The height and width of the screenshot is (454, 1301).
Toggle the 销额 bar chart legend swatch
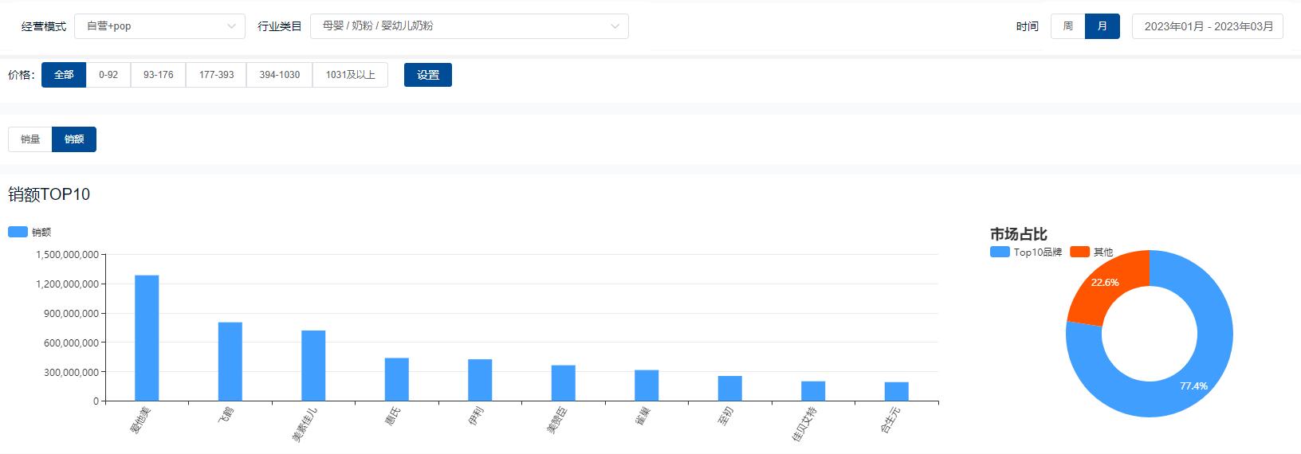pyautogui.click(x=18, y=232)
